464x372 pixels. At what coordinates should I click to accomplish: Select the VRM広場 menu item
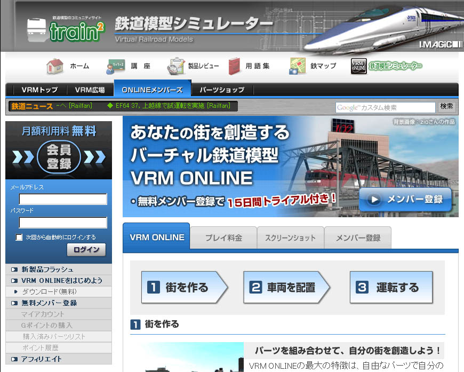pyautogui.click(x=90, y=90)
